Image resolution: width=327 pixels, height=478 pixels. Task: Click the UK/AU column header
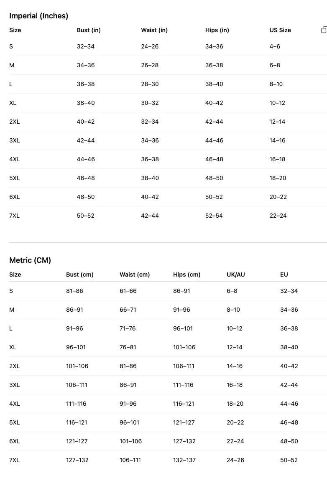pyautogui.click(x=236, y=275)
